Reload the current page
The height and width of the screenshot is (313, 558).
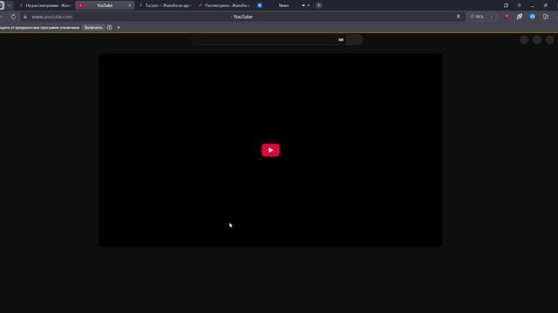[x=13, y=17]
